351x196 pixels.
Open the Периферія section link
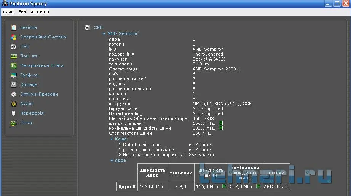(x=32, y=113)
